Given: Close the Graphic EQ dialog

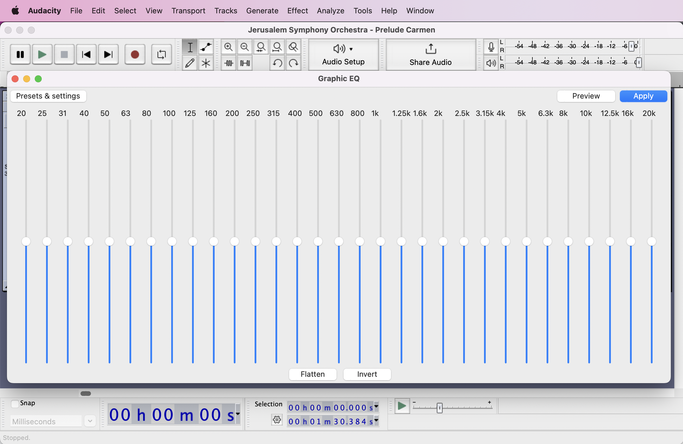Looking at the screenshot, I should [x=15, y=79].
